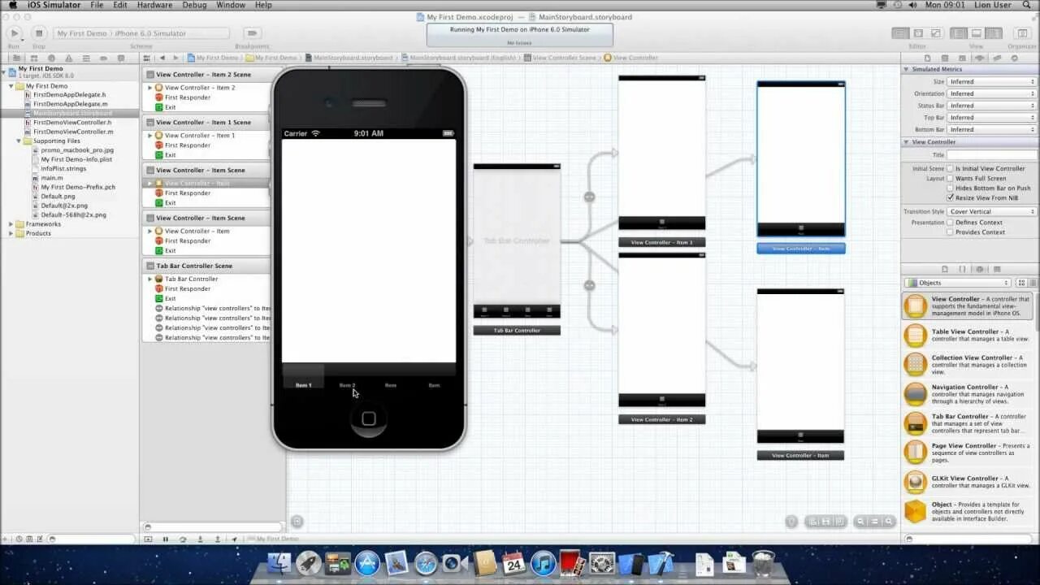Open the Debug menu
Image resolution: width=1040 pixels, height=585 pixels.
pyautogui.click(x=194, y=5)
